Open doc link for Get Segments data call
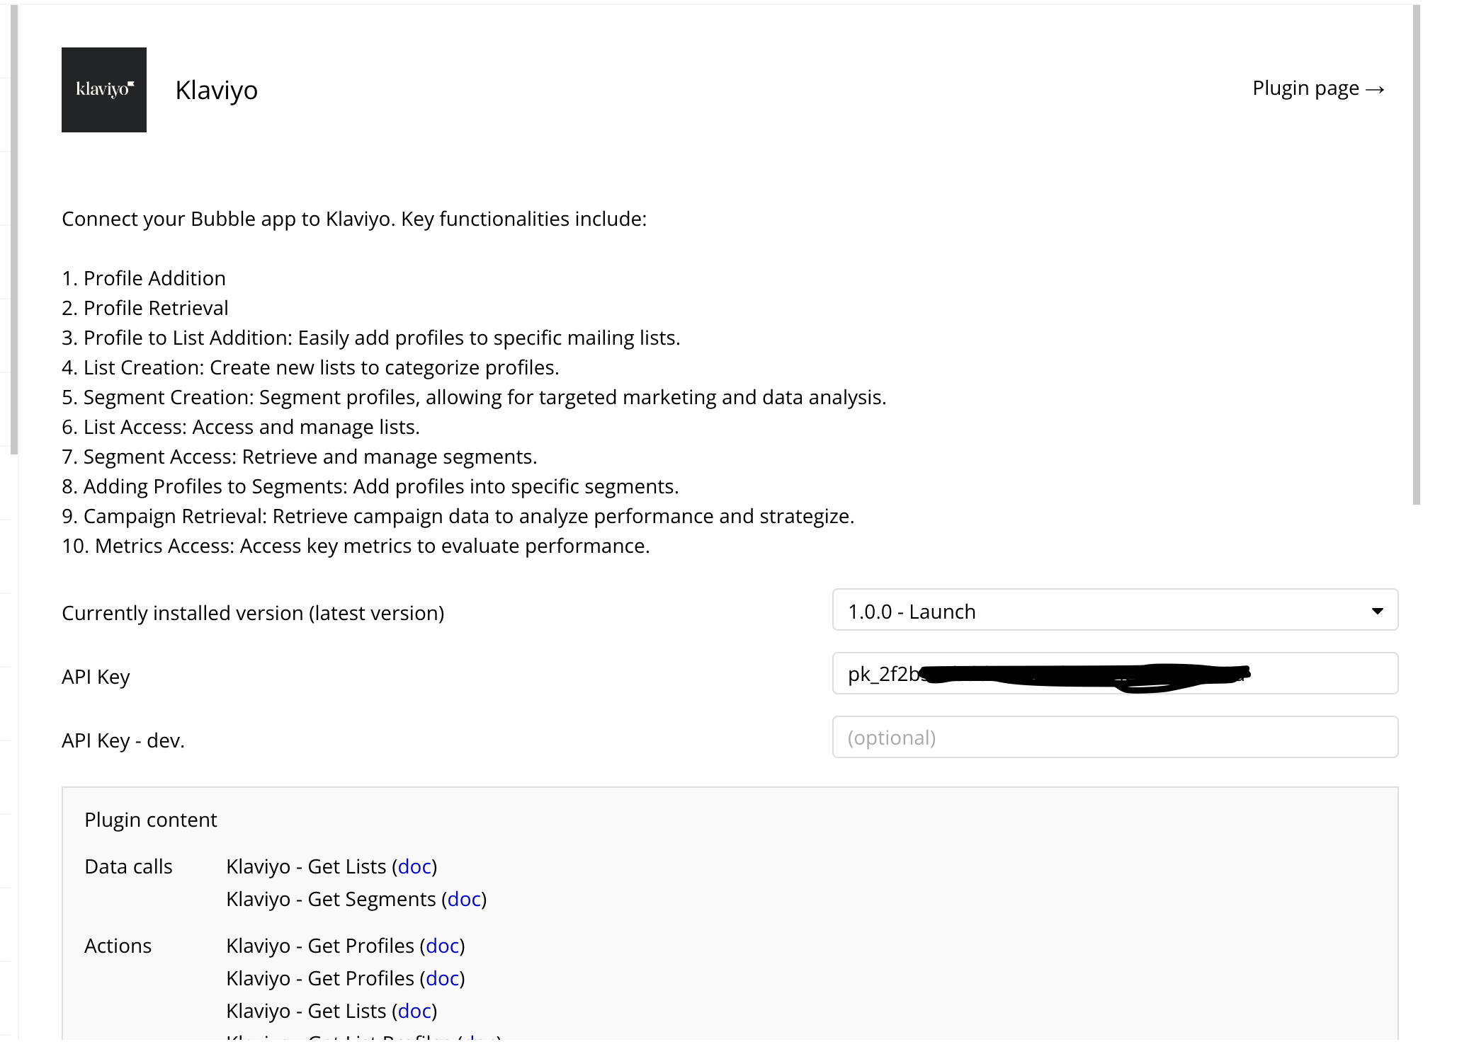Viewport: 1457px width, 1054px height. 464,899
